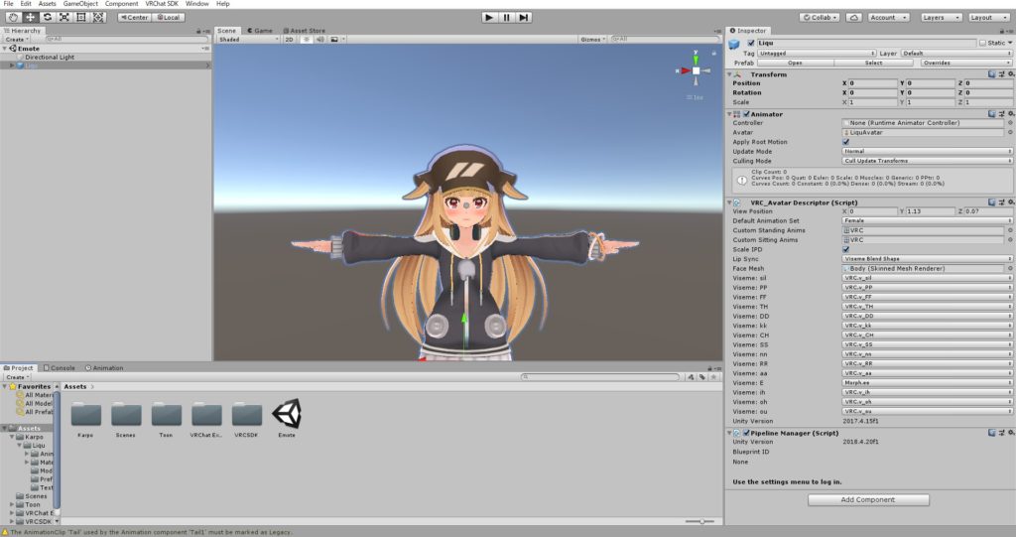Select the Move tool in the toolbar
This screenshot has width=1016, height=537.
tap(30, 18)
